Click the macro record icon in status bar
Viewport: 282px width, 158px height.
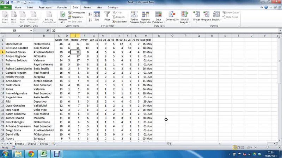(x=13, y=147)
